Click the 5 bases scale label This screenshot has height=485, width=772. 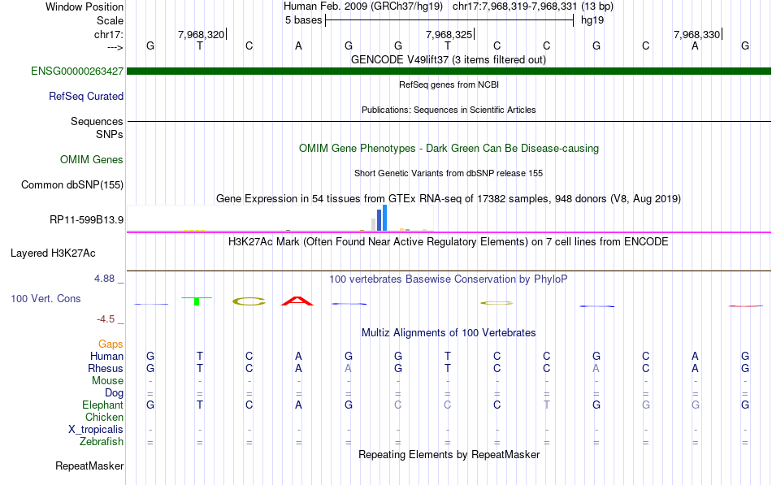coord(303,20)
